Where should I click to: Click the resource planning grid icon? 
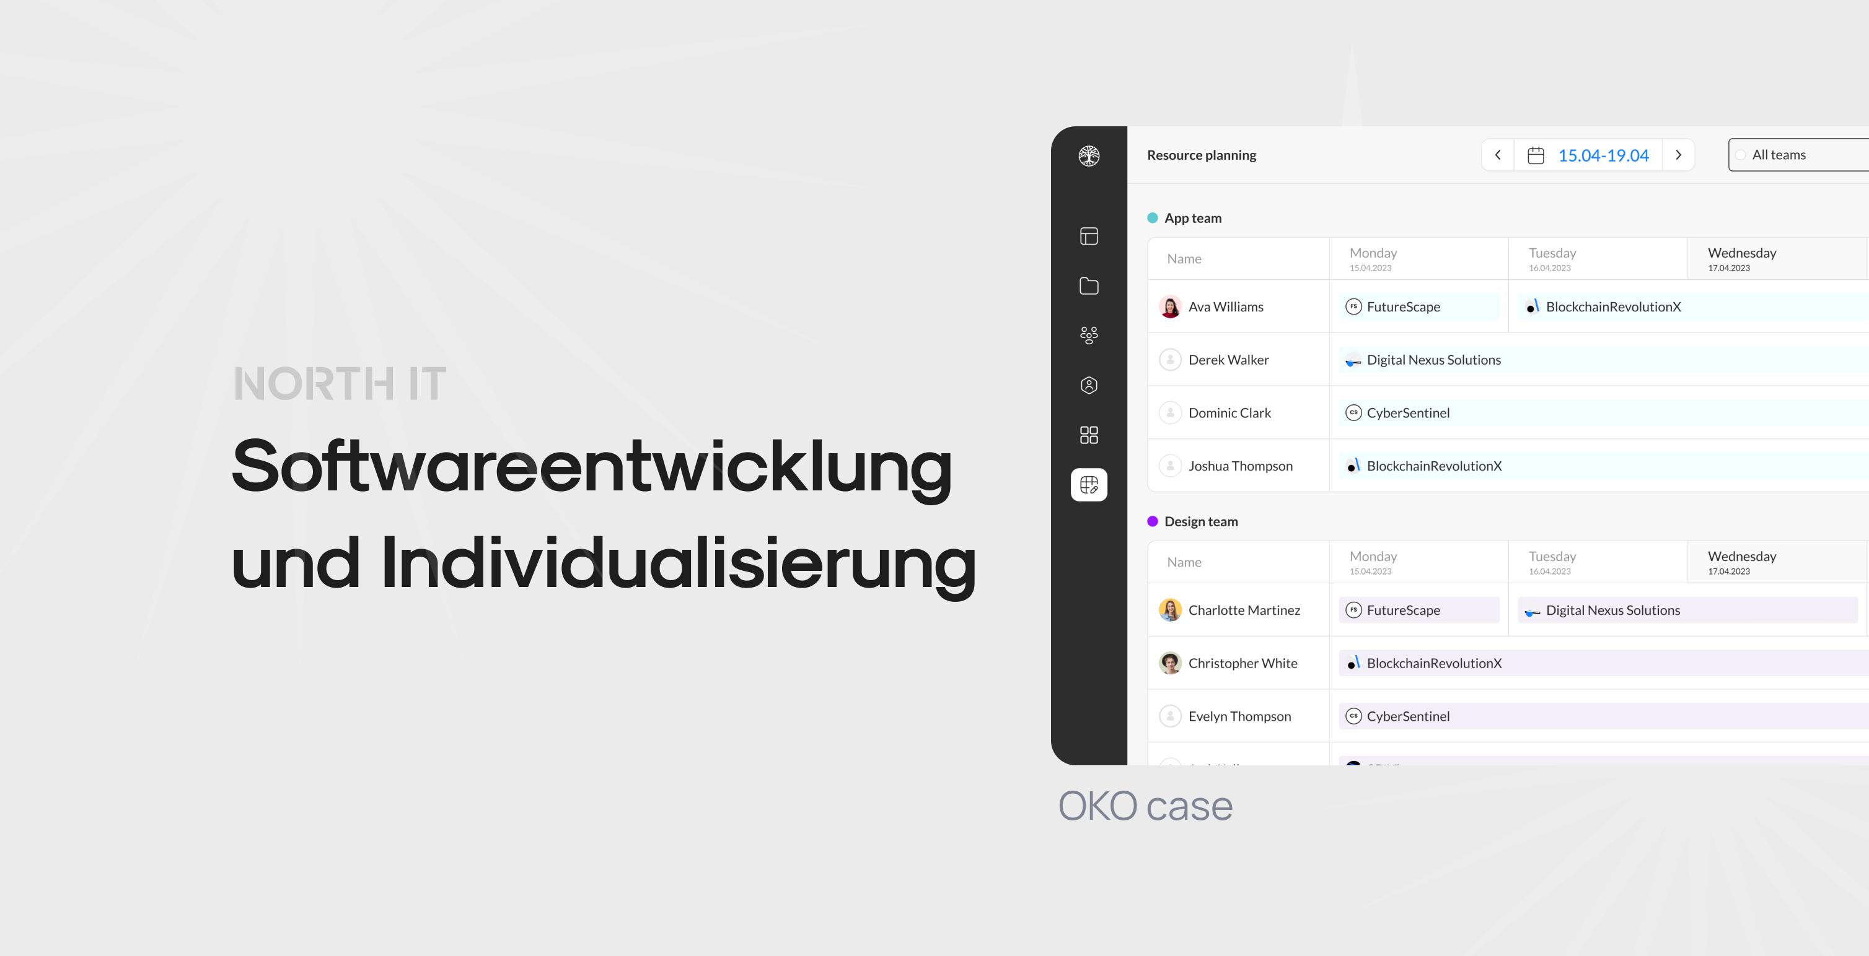coord(1088,484)
